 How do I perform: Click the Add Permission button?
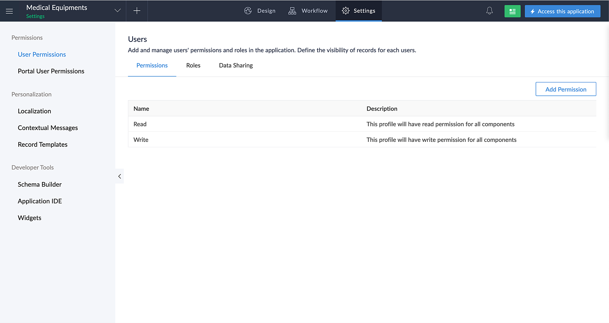(x=565, y=89)
